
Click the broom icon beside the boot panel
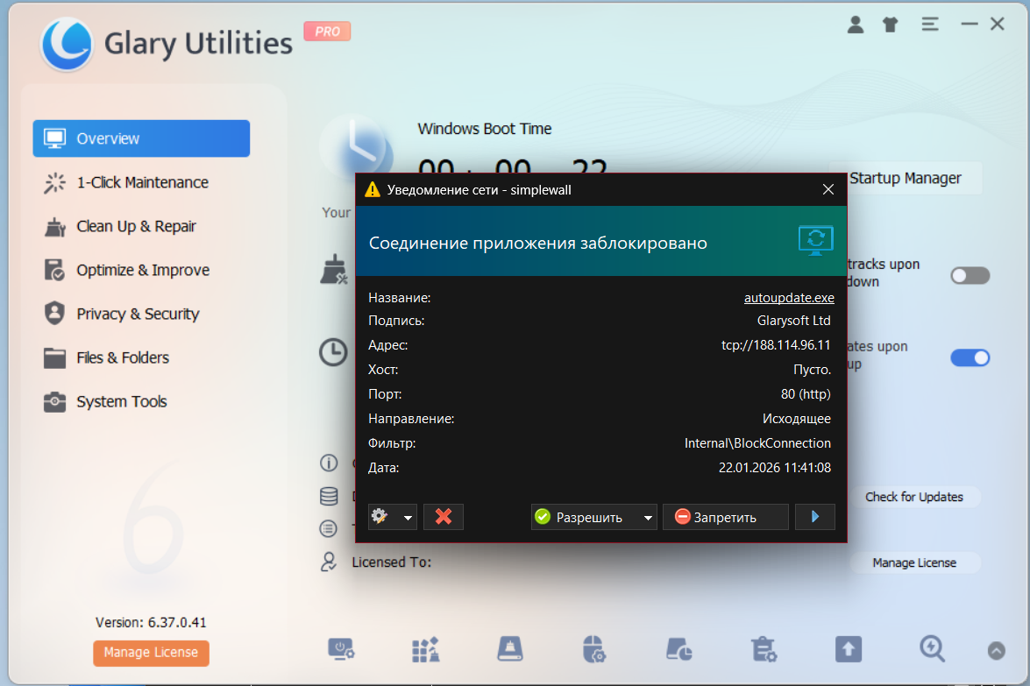coord(334,270)
